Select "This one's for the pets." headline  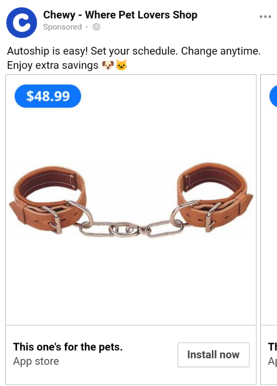tap(68, 347)
